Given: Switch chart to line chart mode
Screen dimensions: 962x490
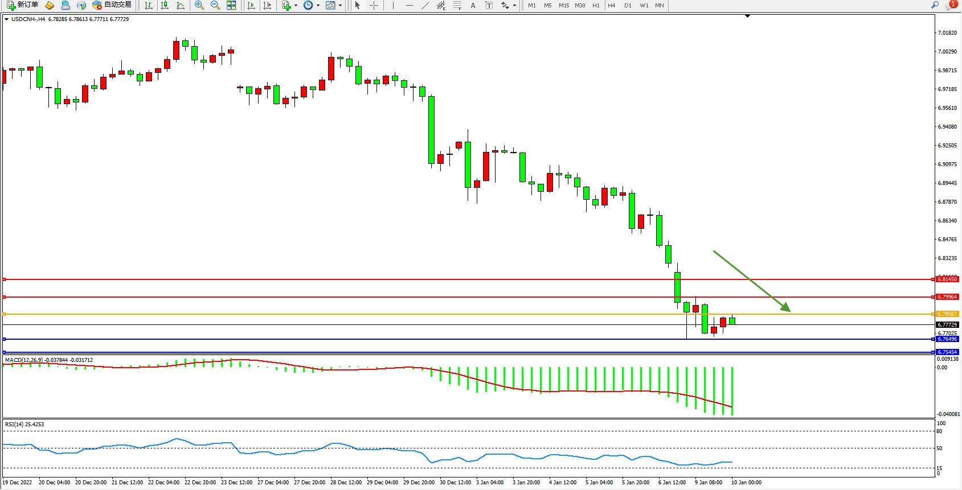Looking at the screenshot, I should coord(181,5).
